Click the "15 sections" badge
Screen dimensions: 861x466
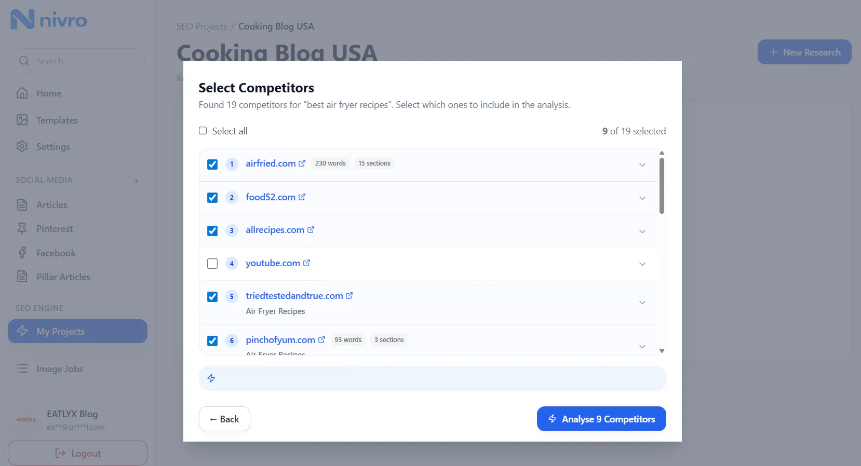pos(374,163)
